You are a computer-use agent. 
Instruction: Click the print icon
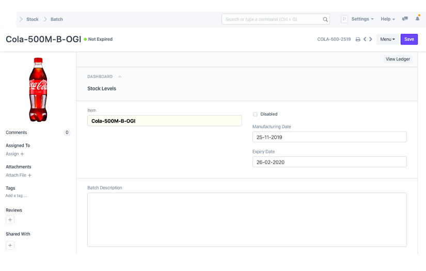click(358, 39)
